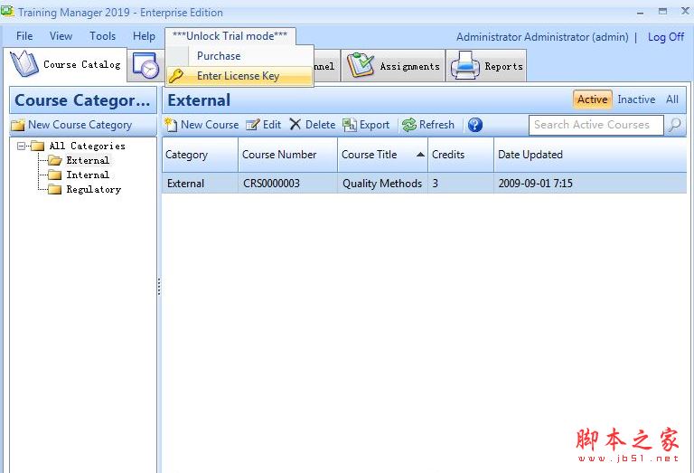Click New Course Category button
The height and width of the screenshot is (473, 694).
coord(71,125)
